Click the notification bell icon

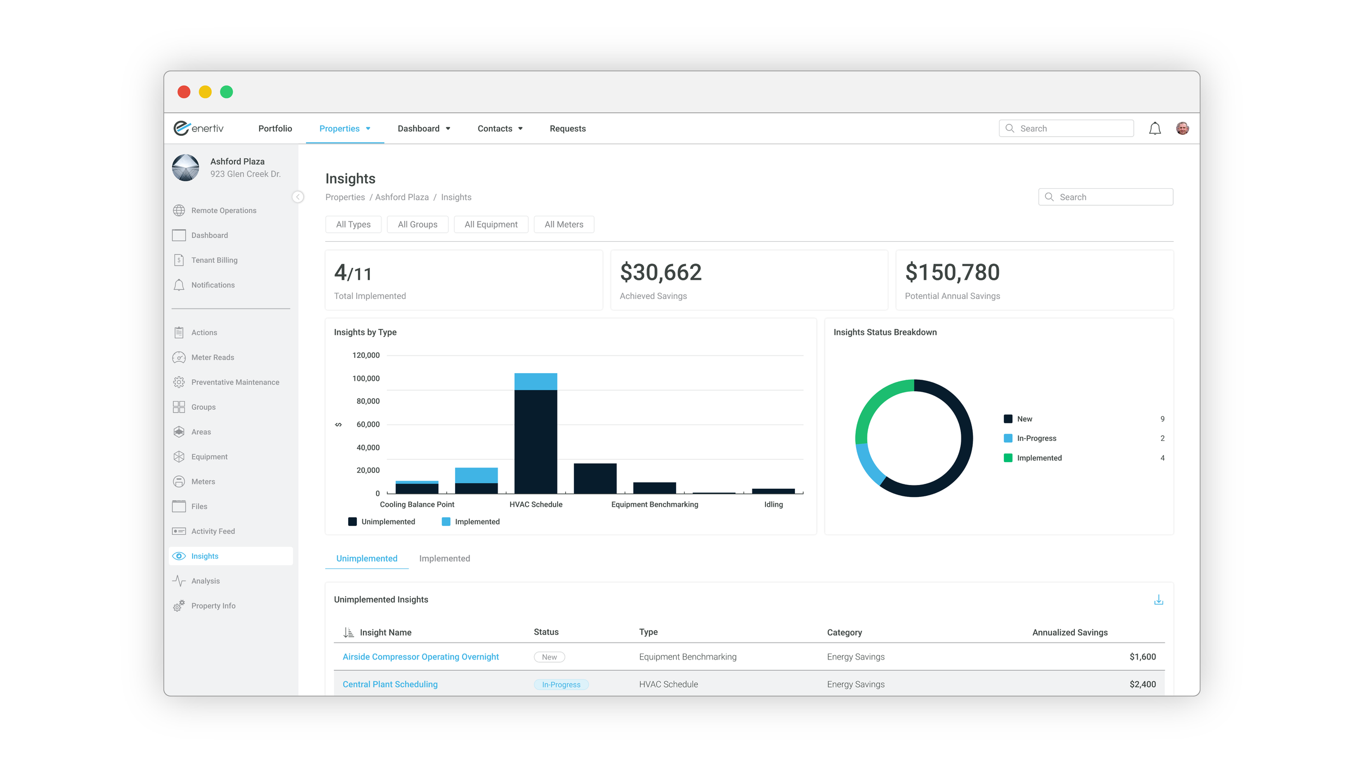click(1154, 129)
